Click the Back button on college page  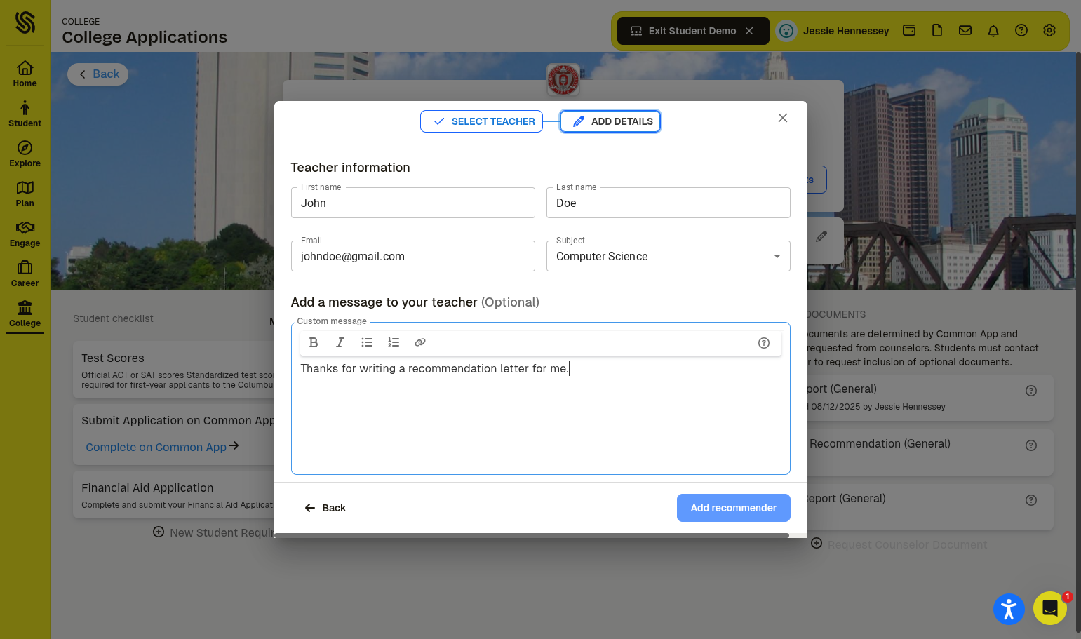click(98, 74)
